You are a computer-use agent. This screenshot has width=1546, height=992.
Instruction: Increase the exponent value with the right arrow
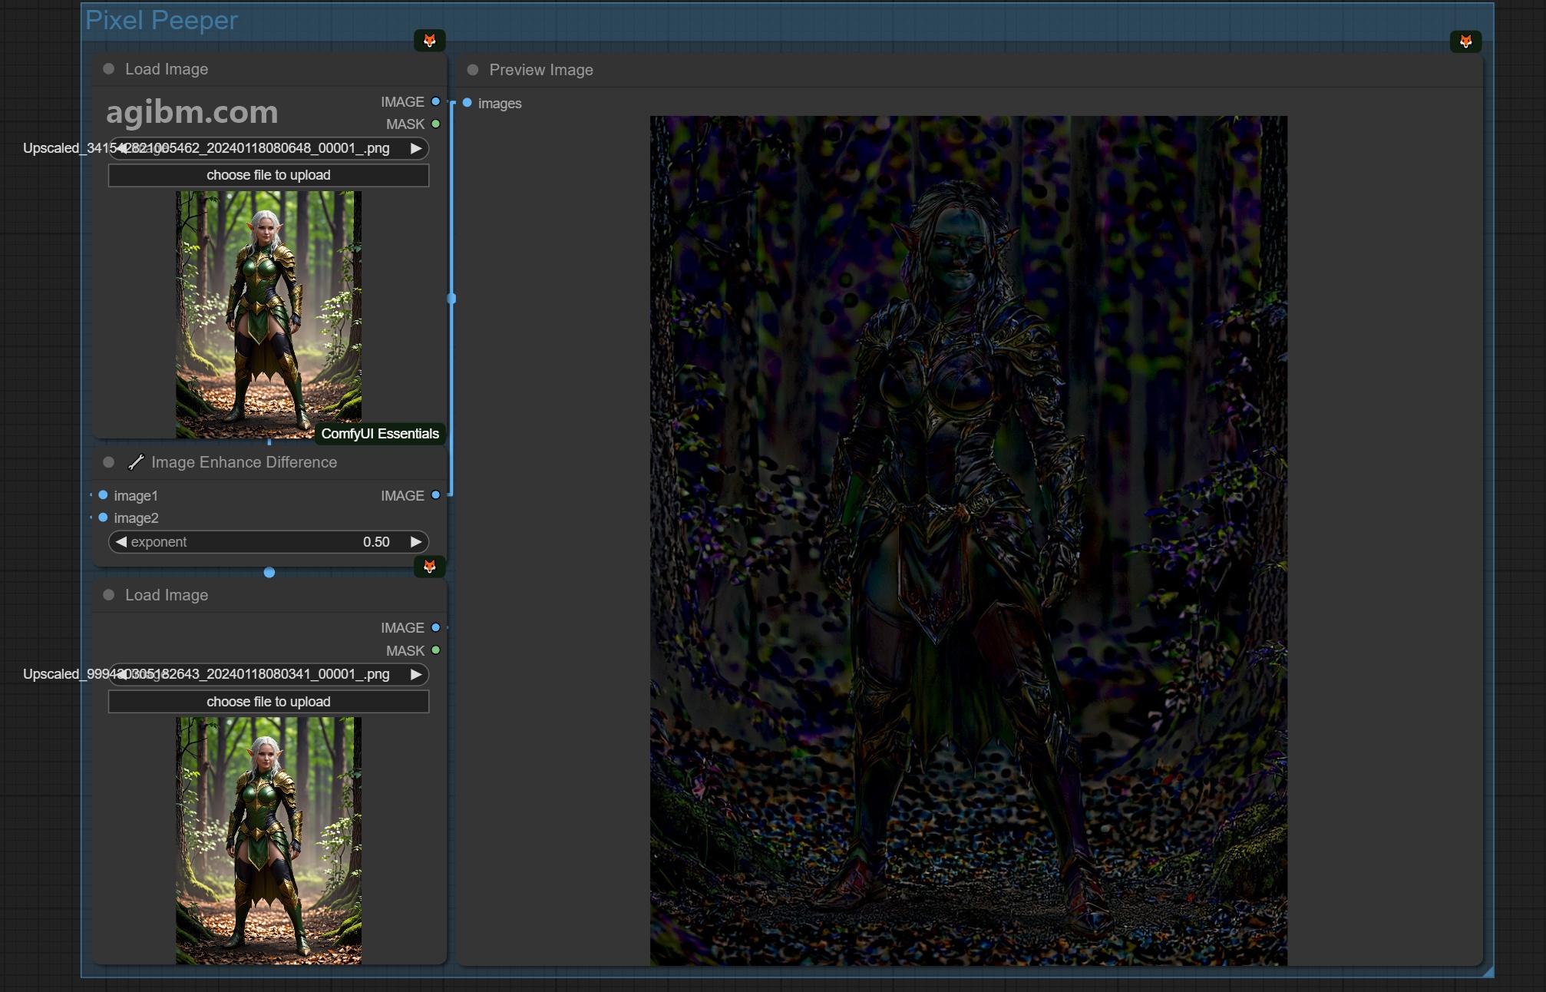point(416,542)
